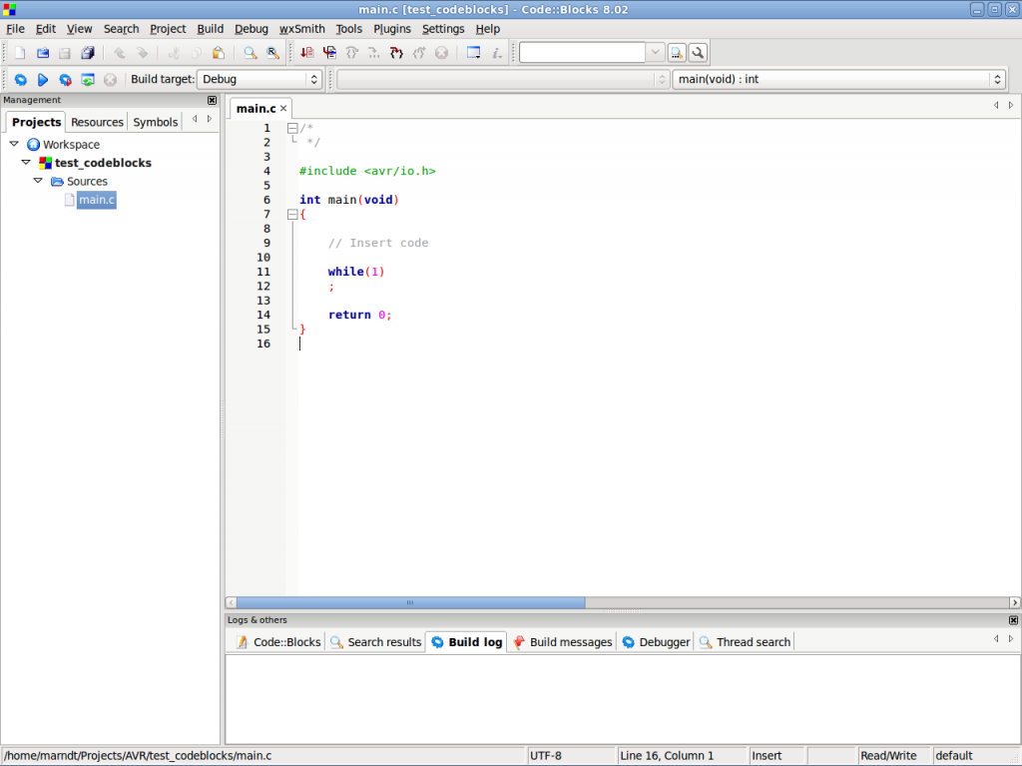Collapse the code fold at line 7
The height and width of the screenshot is (766, 1022).
point(292,215)
